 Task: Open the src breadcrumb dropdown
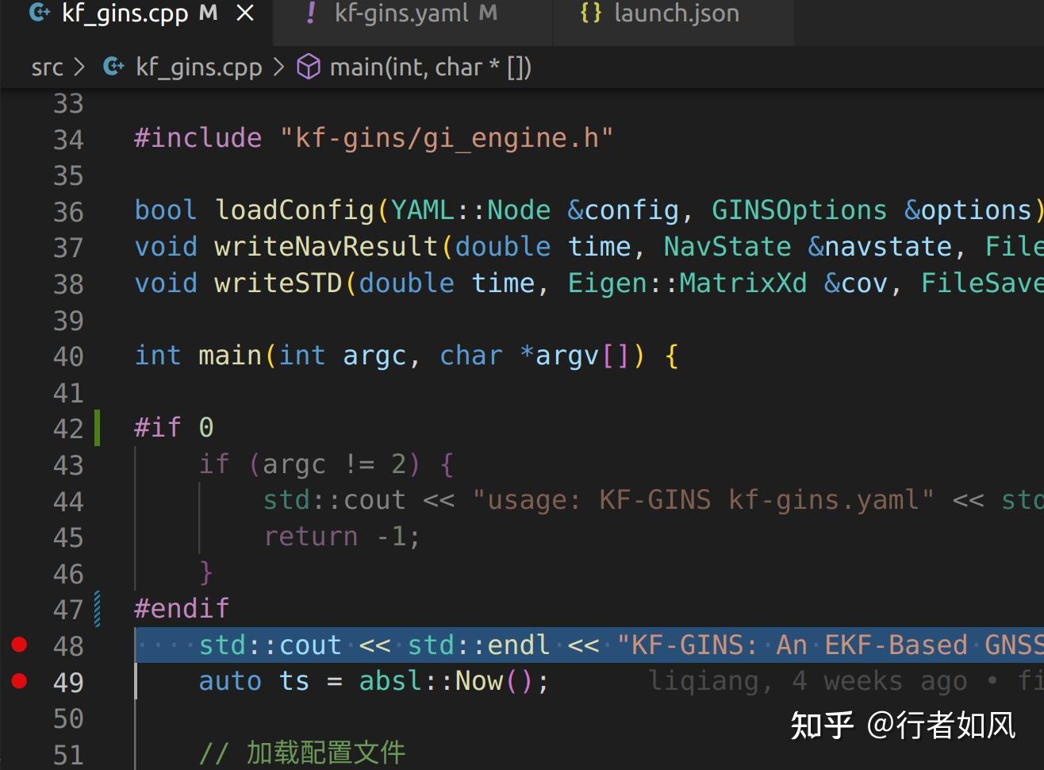(48, 67)
